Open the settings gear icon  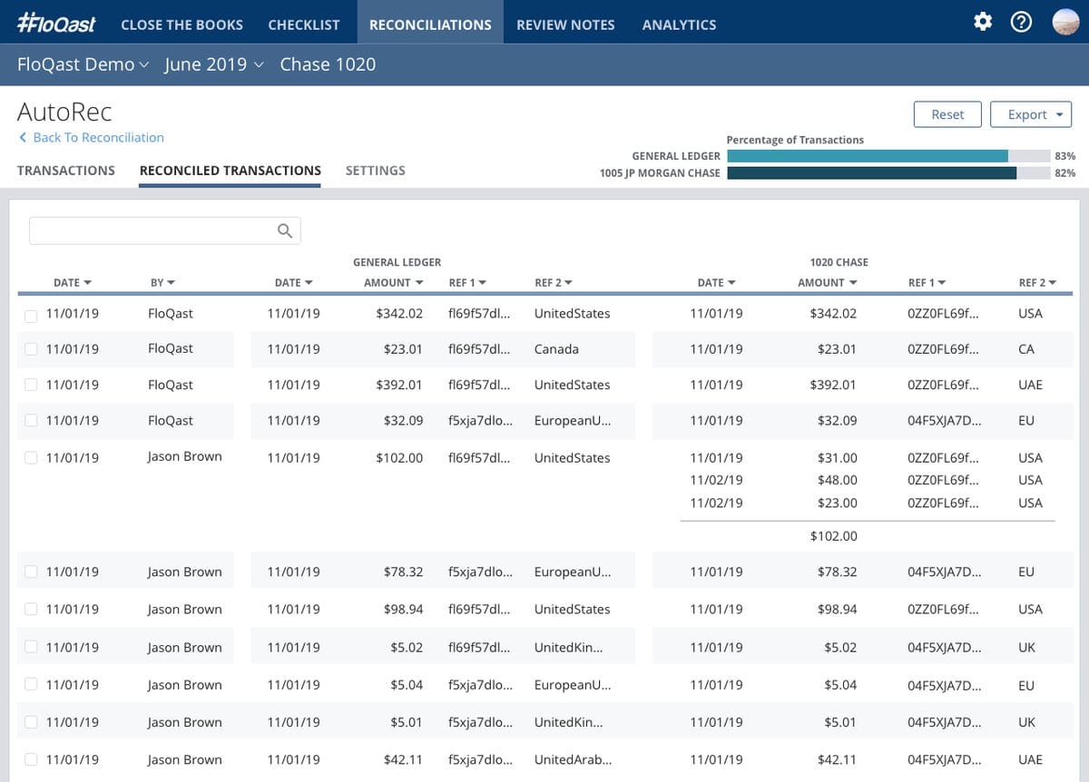(982, 22)
